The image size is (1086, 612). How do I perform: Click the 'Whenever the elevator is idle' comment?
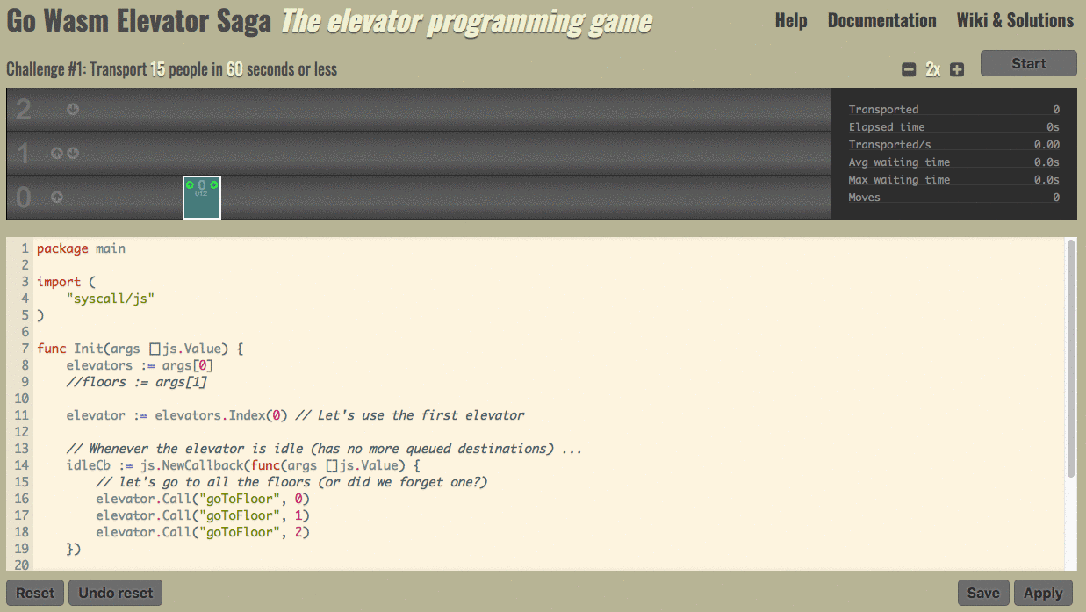click(324, 449)
